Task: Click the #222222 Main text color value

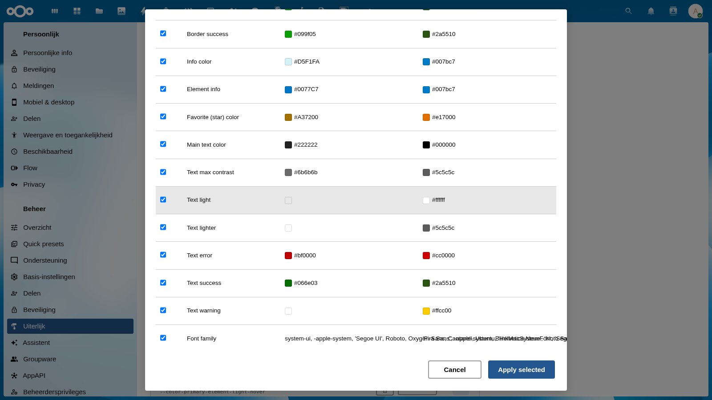Action: (x=306, y=145)
